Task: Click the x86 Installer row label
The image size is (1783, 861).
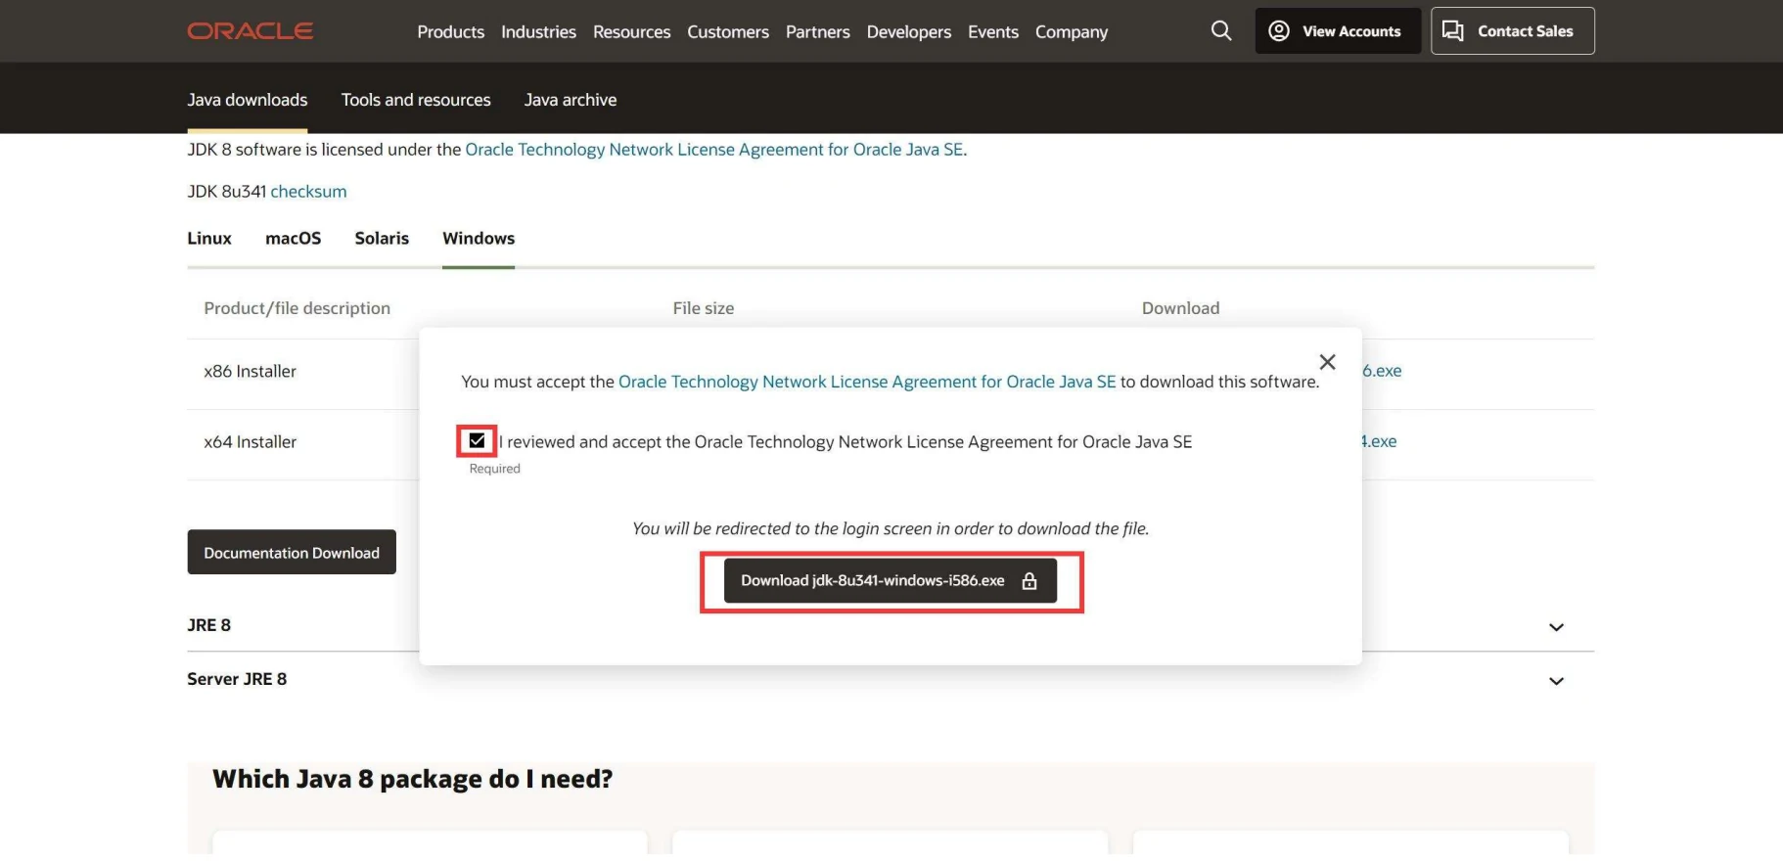Action: coord(250,372)
